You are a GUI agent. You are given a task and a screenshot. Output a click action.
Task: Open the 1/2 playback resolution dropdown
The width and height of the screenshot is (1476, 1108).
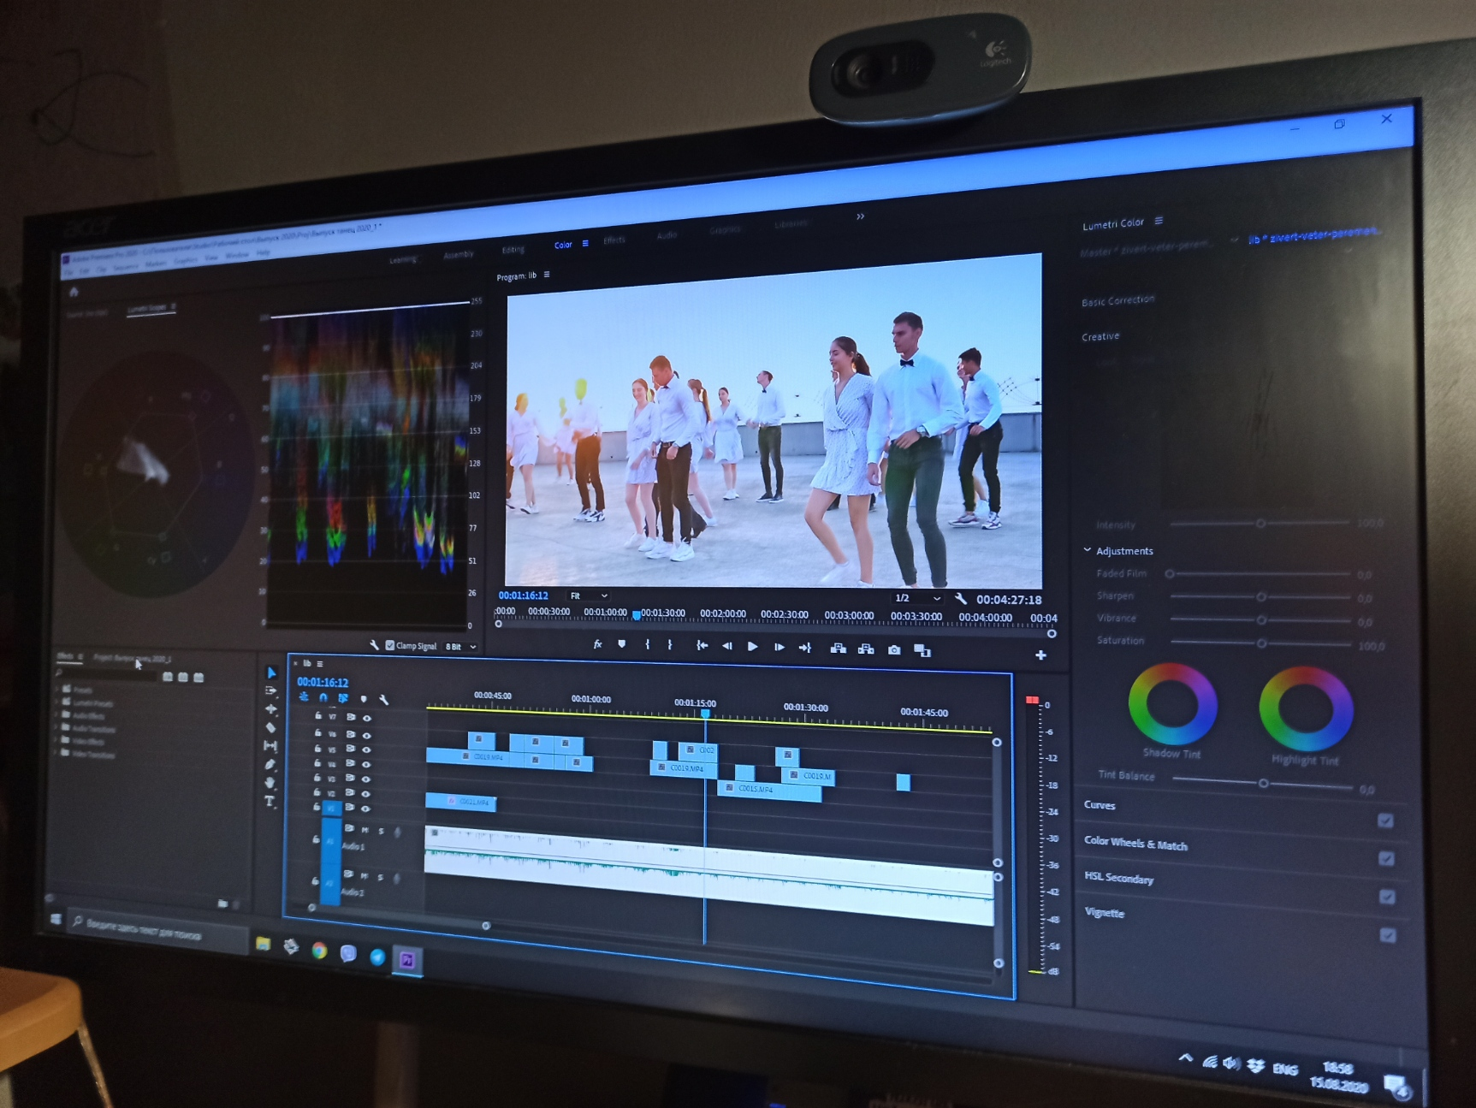pos(916,598)
